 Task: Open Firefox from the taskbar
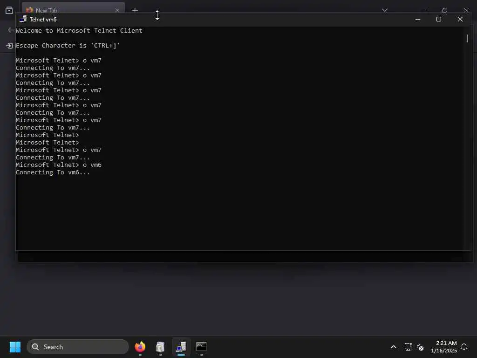tap(140, 347)
